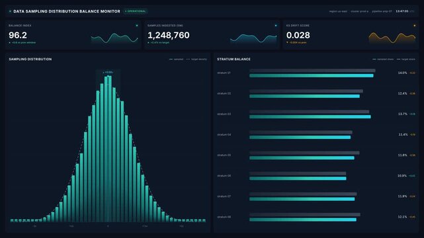Click the OPERATIONAL status badge
This screenshot has width=424, height=238.
pos(136,11)
